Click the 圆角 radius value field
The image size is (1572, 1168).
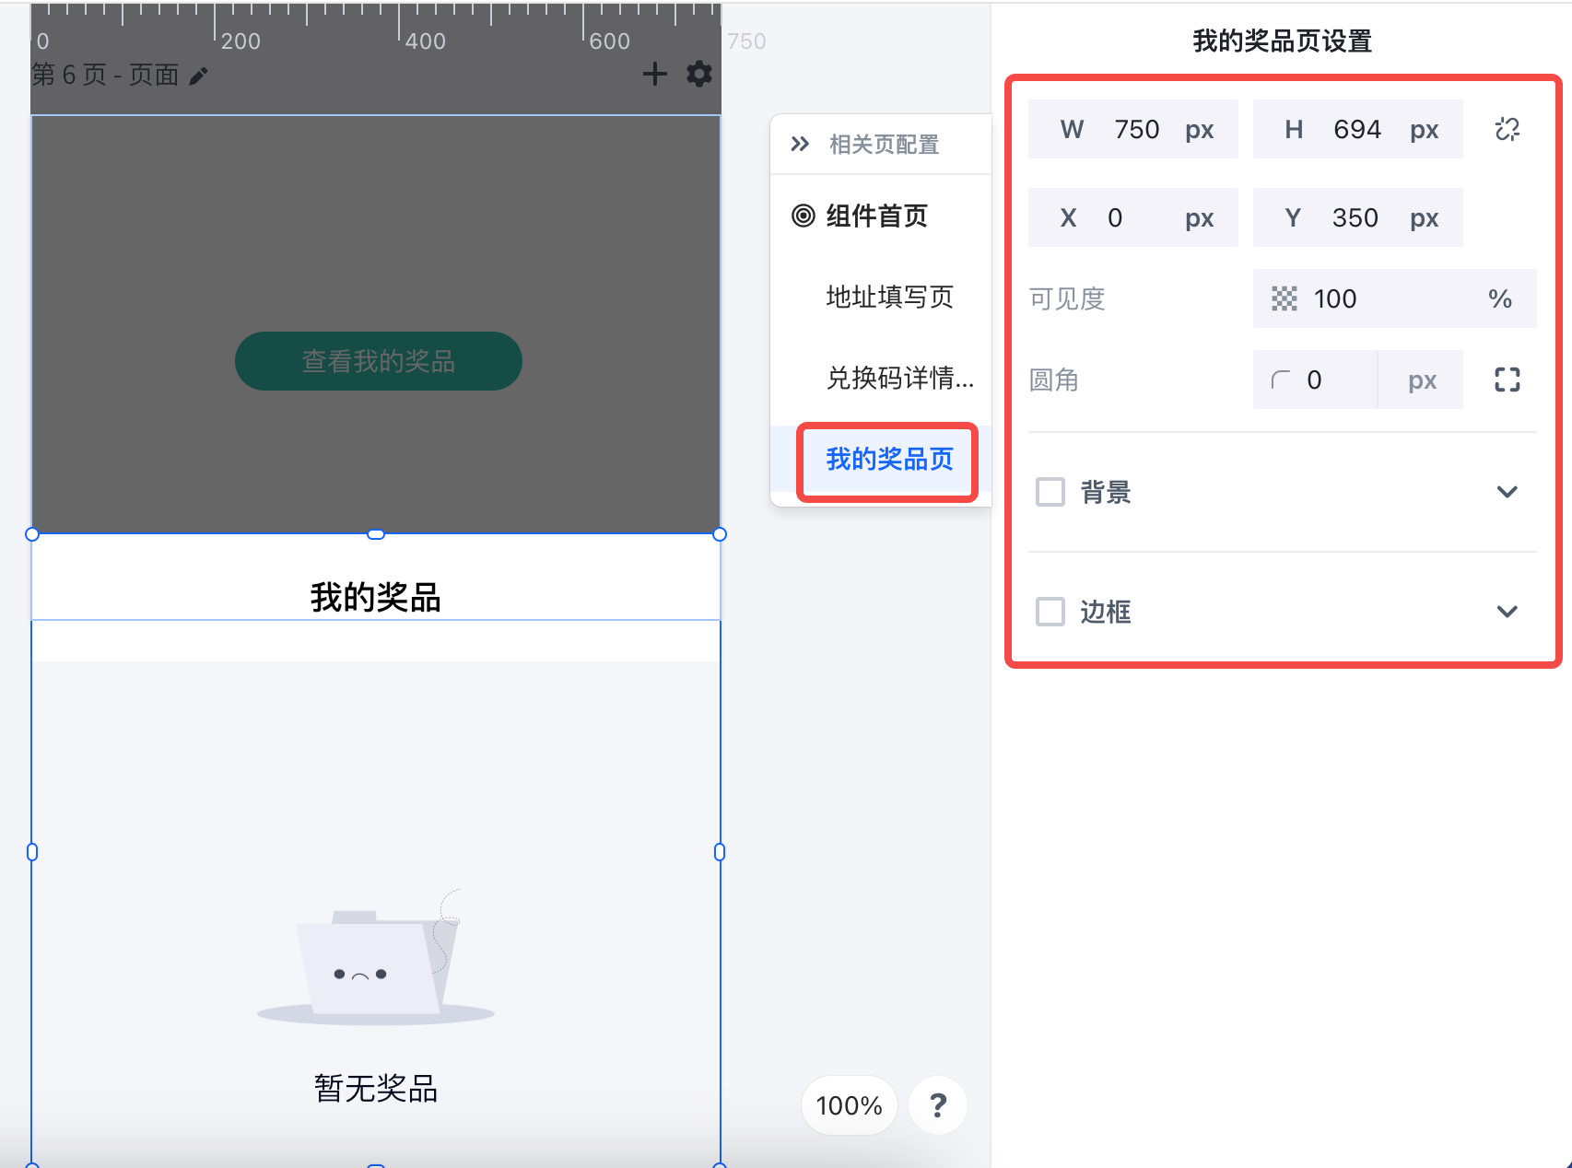[1315, 380]
